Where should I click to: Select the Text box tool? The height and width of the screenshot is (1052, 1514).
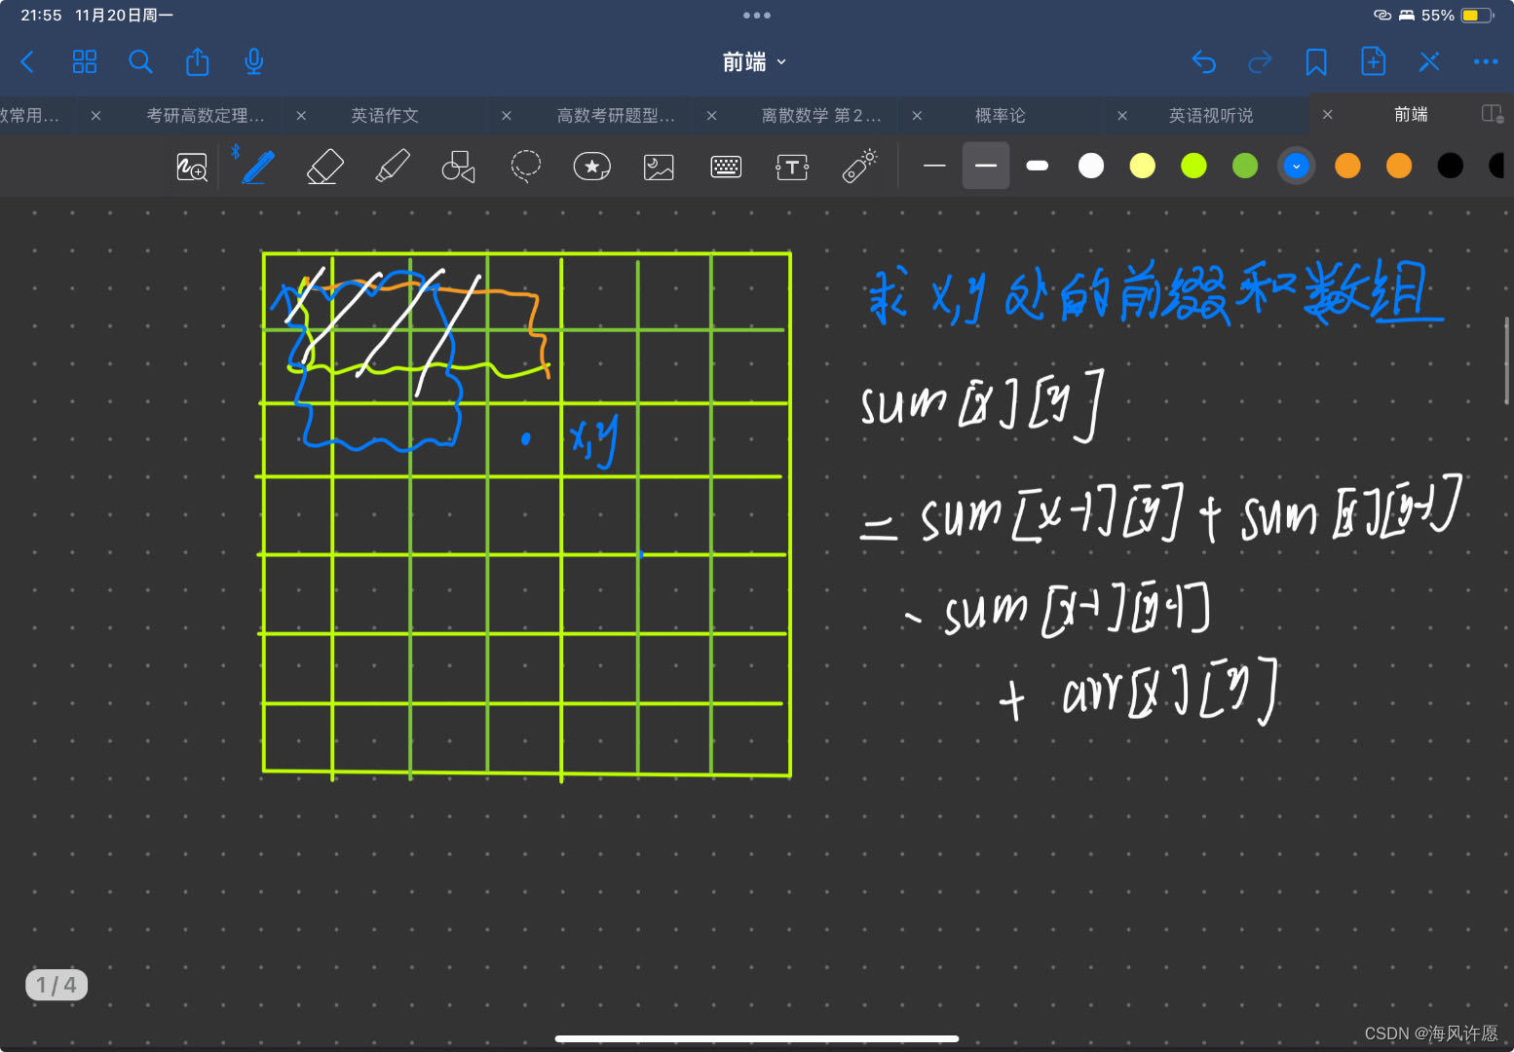tap(792, 168)
